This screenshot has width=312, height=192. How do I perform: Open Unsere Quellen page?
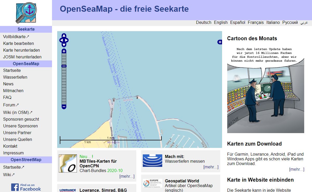coord(18,139)
